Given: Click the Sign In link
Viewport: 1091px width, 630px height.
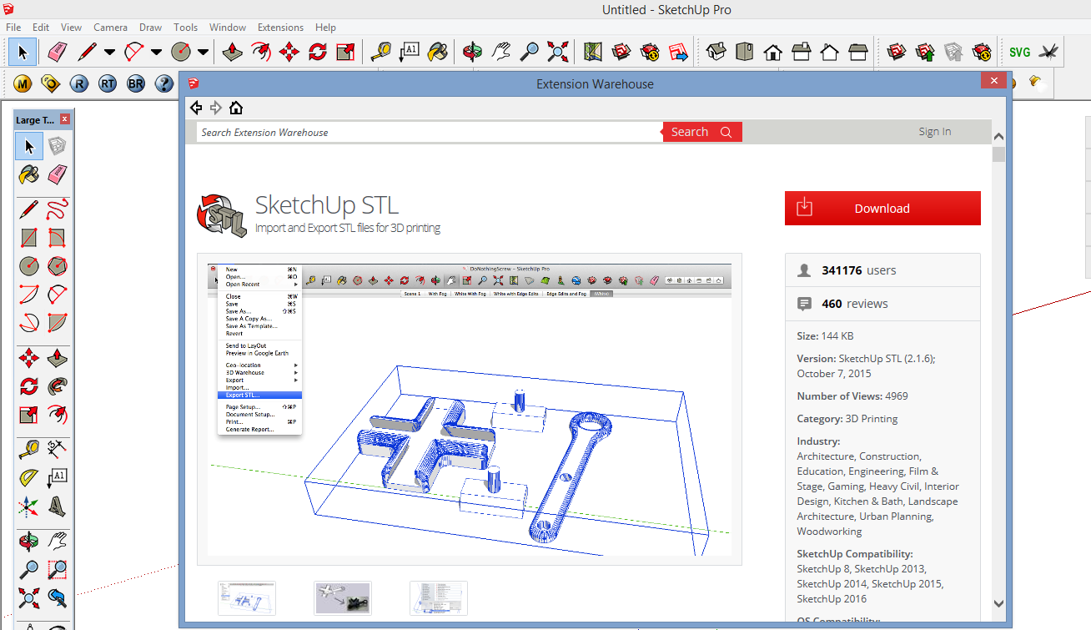Looking at the screenshot, I should (x=934, y=131).
